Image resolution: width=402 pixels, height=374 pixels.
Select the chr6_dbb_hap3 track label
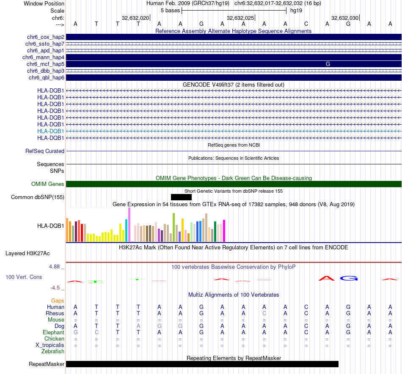point(46,71)
